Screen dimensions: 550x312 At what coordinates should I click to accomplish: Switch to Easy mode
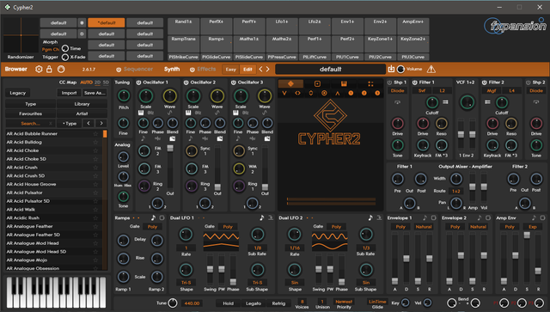click(231, 69)
